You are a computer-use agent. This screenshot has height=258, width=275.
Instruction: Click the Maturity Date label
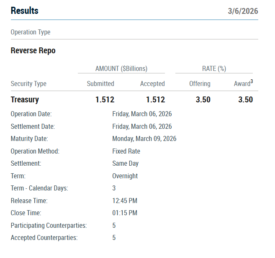[x=29, y=139]
